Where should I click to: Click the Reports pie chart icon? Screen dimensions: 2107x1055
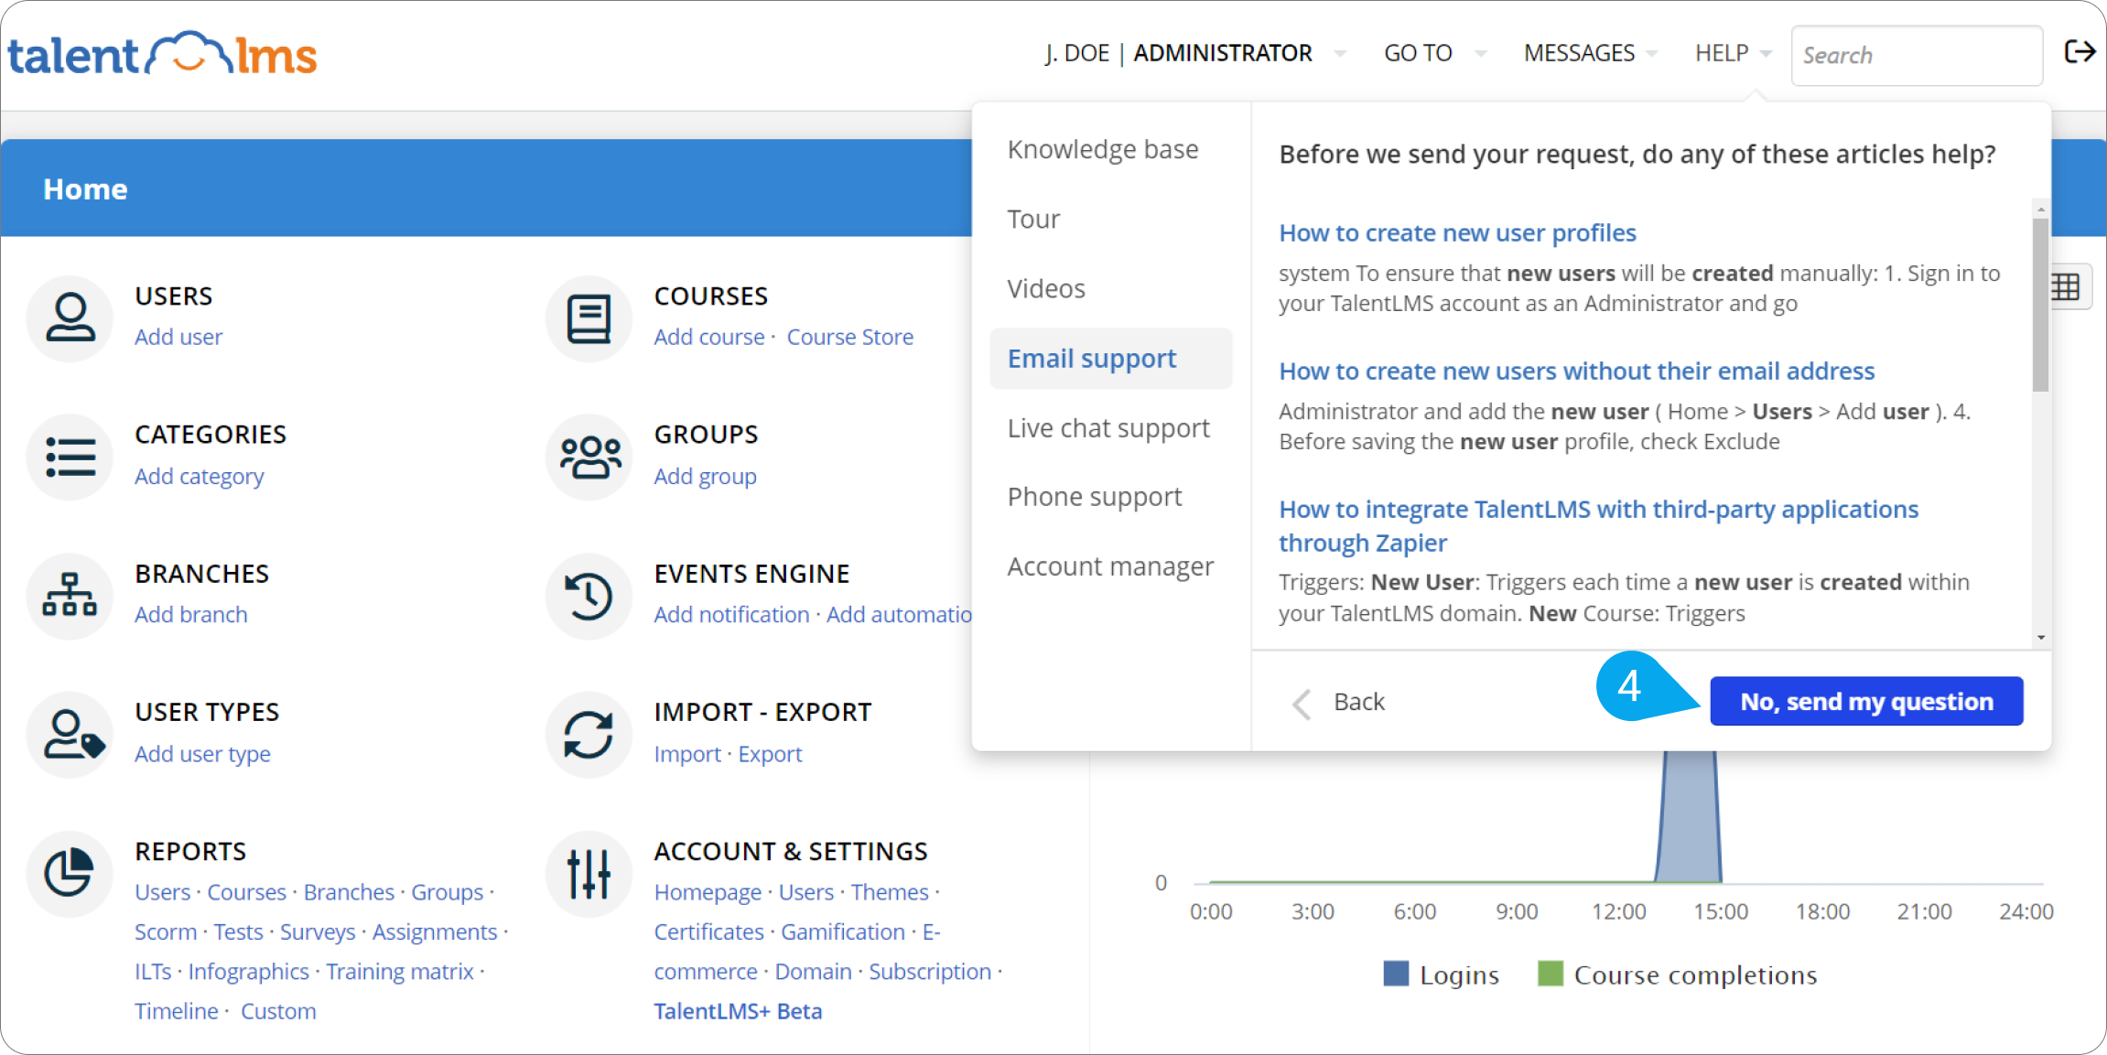pos(70,872)
